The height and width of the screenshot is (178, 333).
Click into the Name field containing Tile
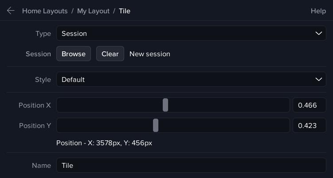(191, 166)
